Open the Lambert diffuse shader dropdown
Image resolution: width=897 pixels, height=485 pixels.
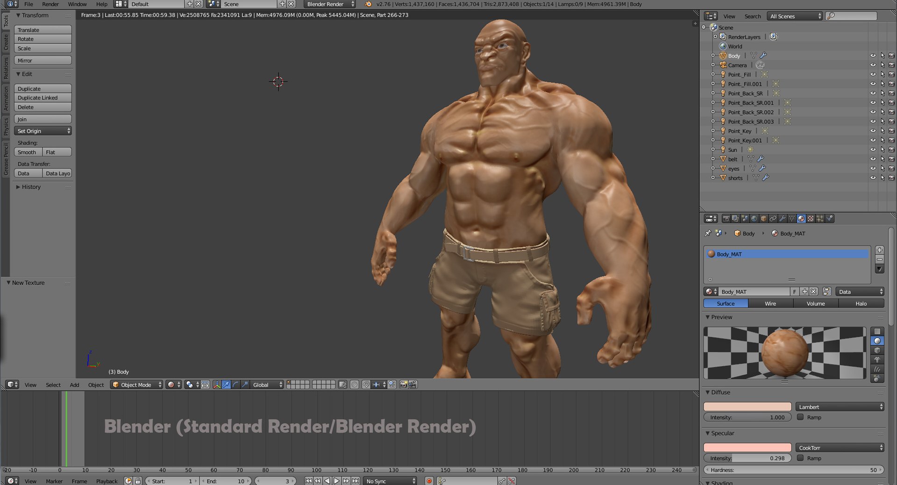840,407
